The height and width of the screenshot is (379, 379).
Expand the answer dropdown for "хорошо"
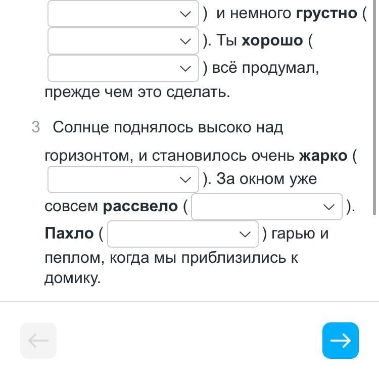tap(121, 68)
